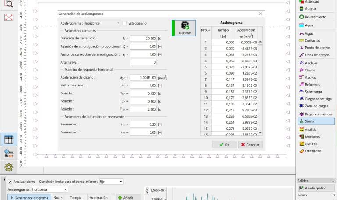Open the Condición límite borde inferior dropdown

[111, 182]
